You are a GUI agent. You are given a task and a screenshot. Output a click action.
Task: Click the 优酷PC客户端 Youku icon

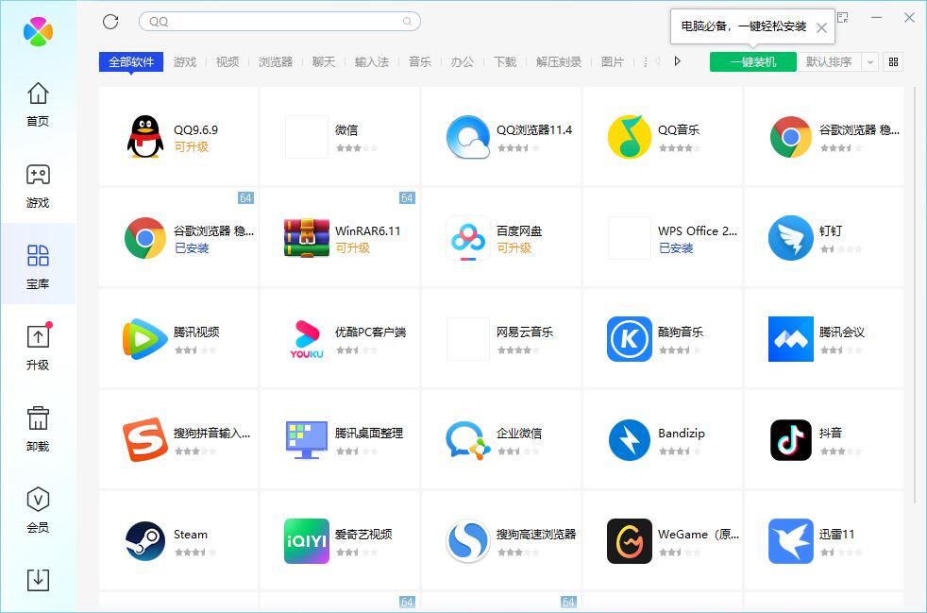pyautogui.click(x=307, y=339)
